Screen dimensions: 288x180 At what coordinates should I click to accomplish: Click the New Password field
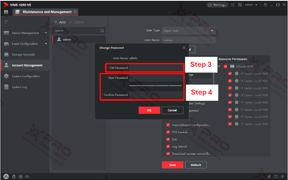pos(156,78)
